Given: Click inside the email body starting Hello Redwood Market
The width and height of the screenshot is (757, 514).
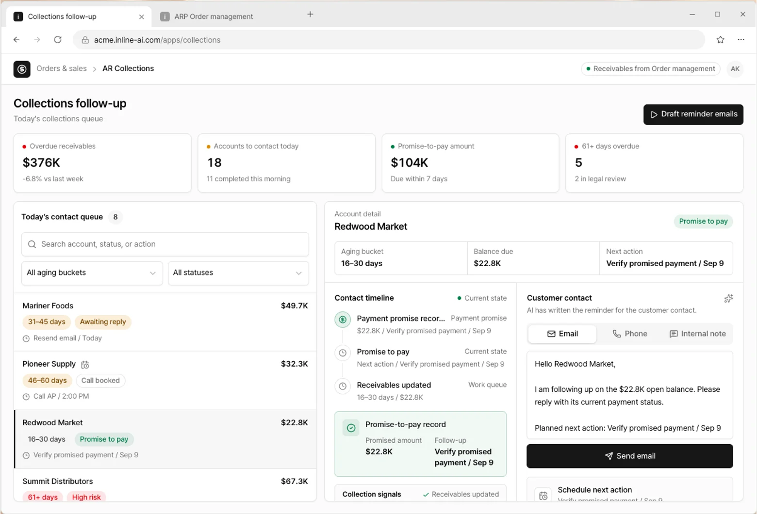Looking at the screenshot, I should [x=629, y=395].
